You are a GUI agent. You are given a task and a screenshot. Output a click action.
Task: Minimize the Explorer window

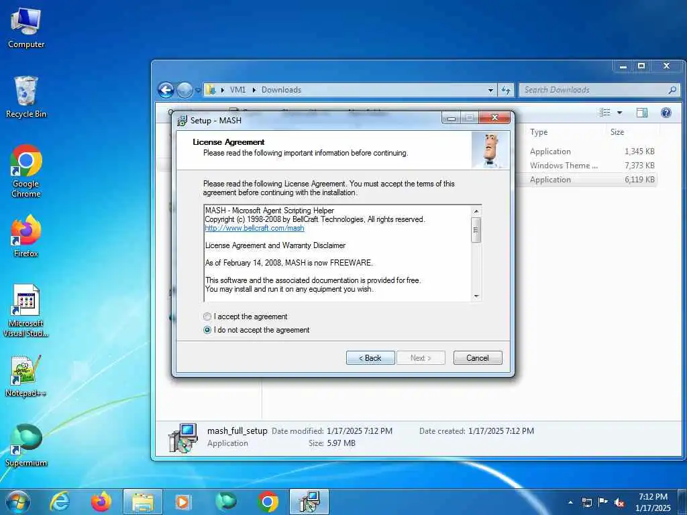pyautogui.click(x=623, y=66)
